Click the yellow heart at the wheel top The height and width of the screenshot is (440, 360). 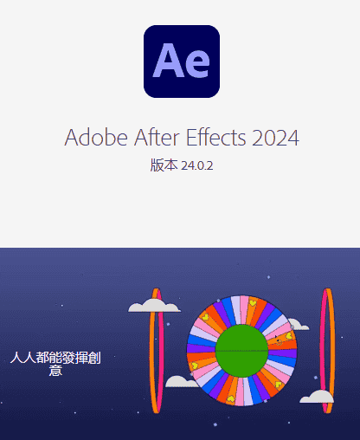(x=253, y=303)
